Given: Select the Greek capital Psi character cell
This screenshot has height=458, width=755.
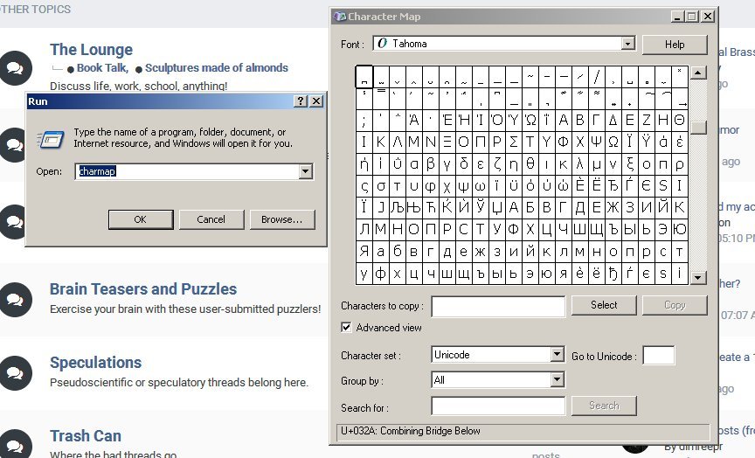Looking at the screenshot, I should (x=596, y=142).
